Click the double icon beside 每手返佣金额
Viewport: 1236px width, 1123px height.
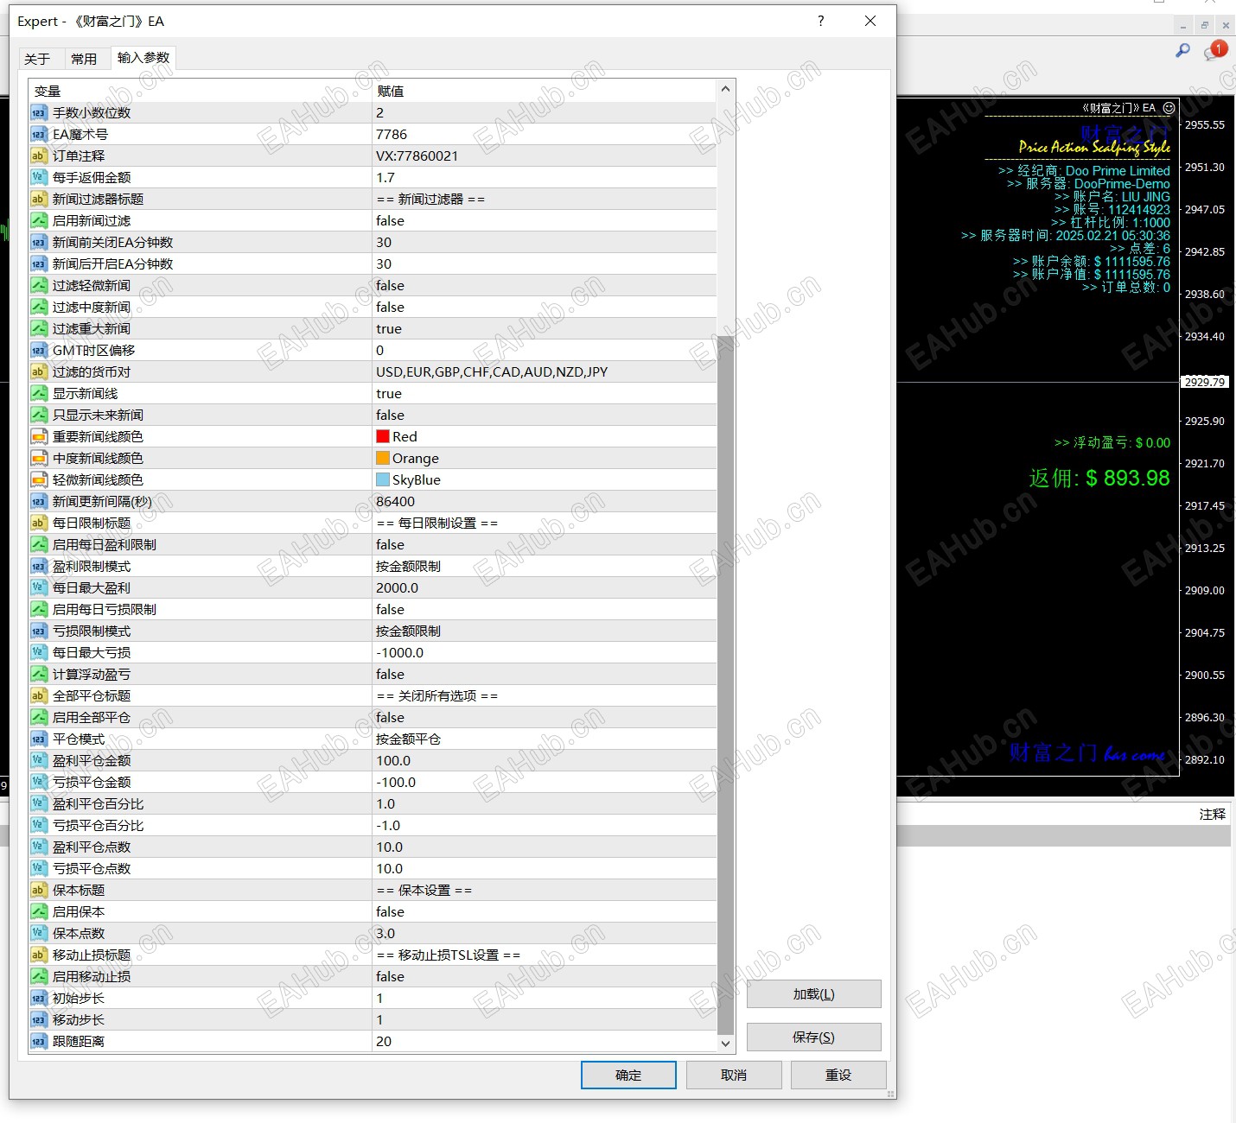38,178
